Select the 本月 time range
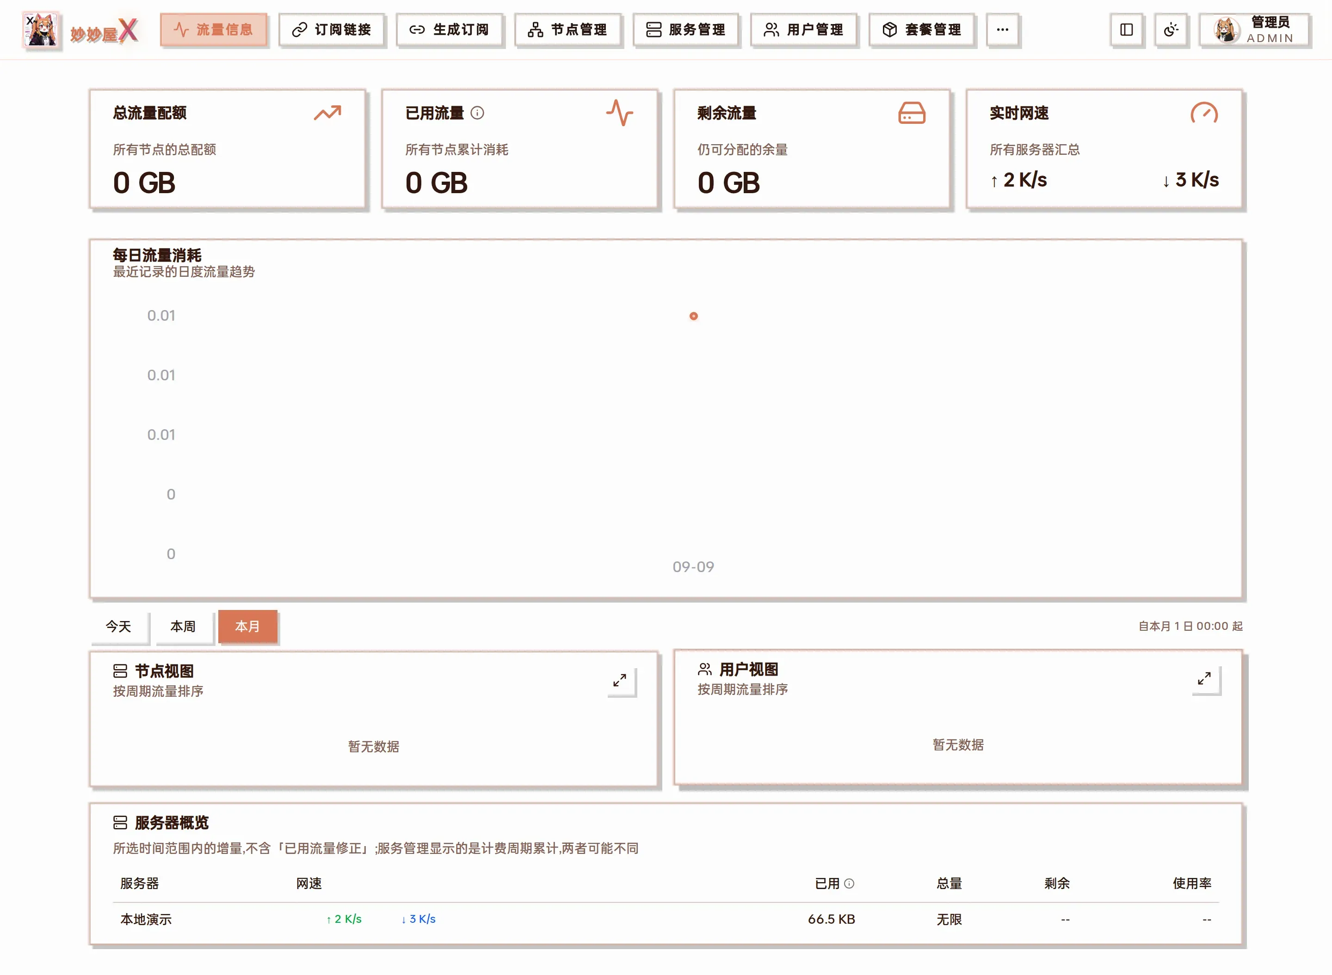This screenshot has width=1332, height=975. tap(247, 626)
